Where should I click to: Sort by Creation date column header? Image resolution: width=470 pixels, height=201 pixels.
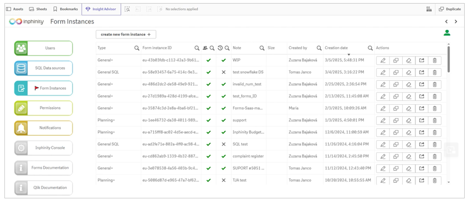pos(336,48)
